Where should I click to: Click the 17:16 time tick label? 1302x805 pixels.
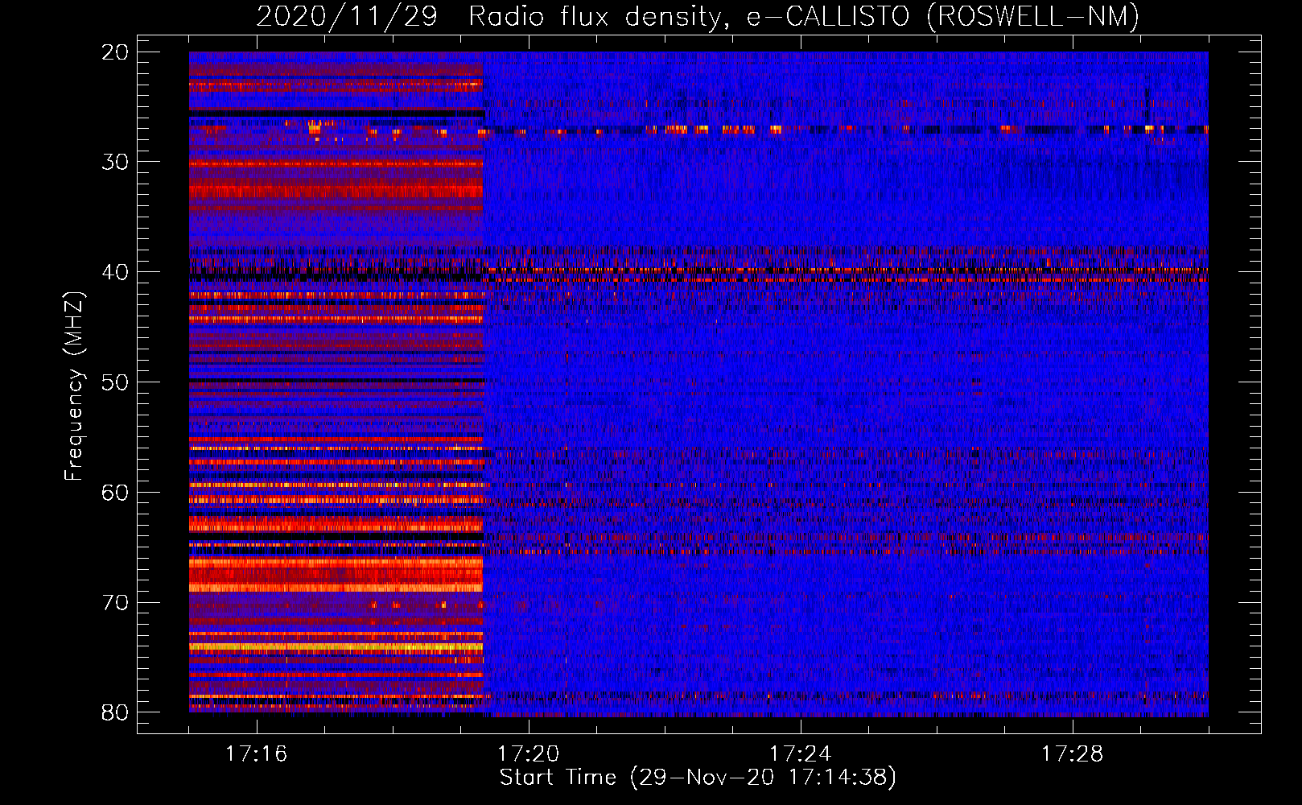[256, 754]
